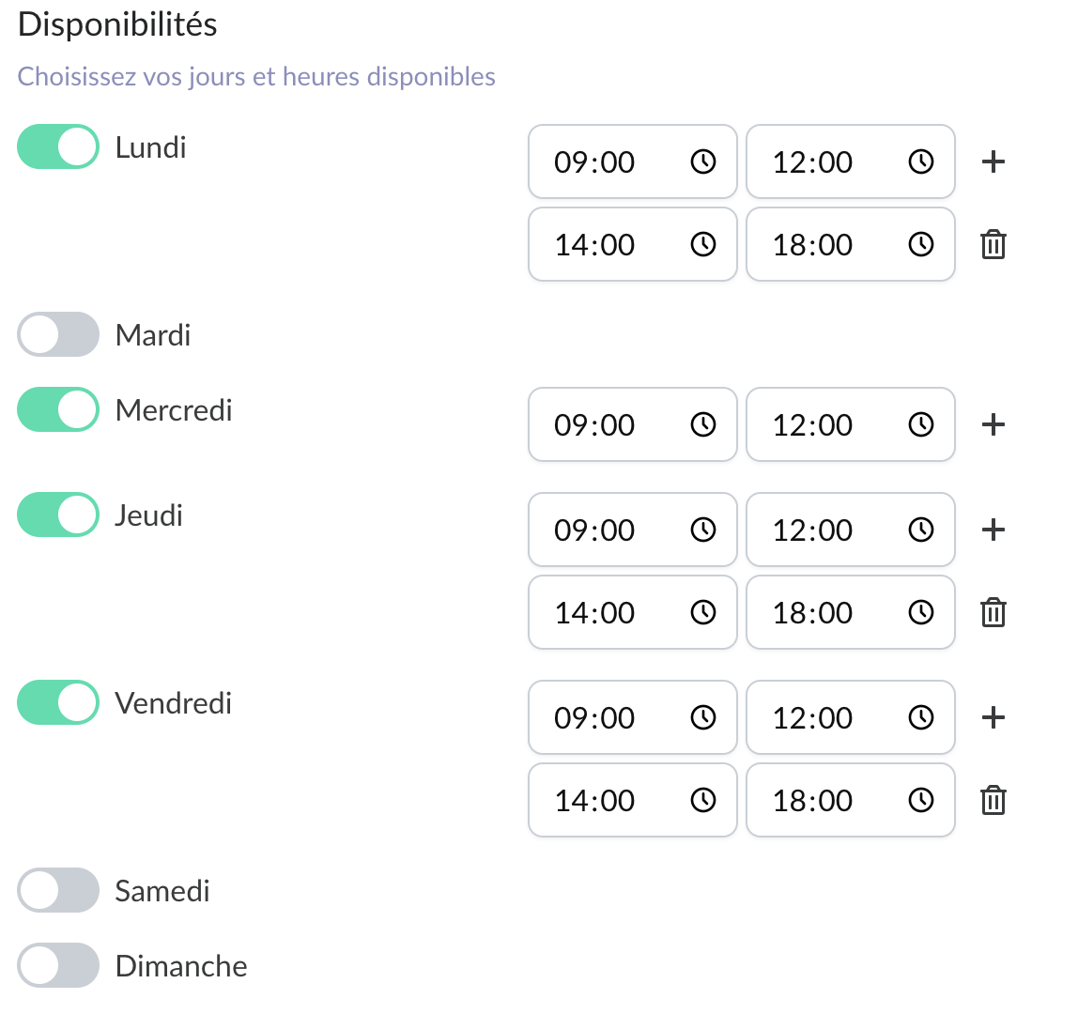Image resolution: width=1078 pixels, height=1014 pixels.
Task: Remove Jeudi's afternoon time slot
Action: point(993,613)
